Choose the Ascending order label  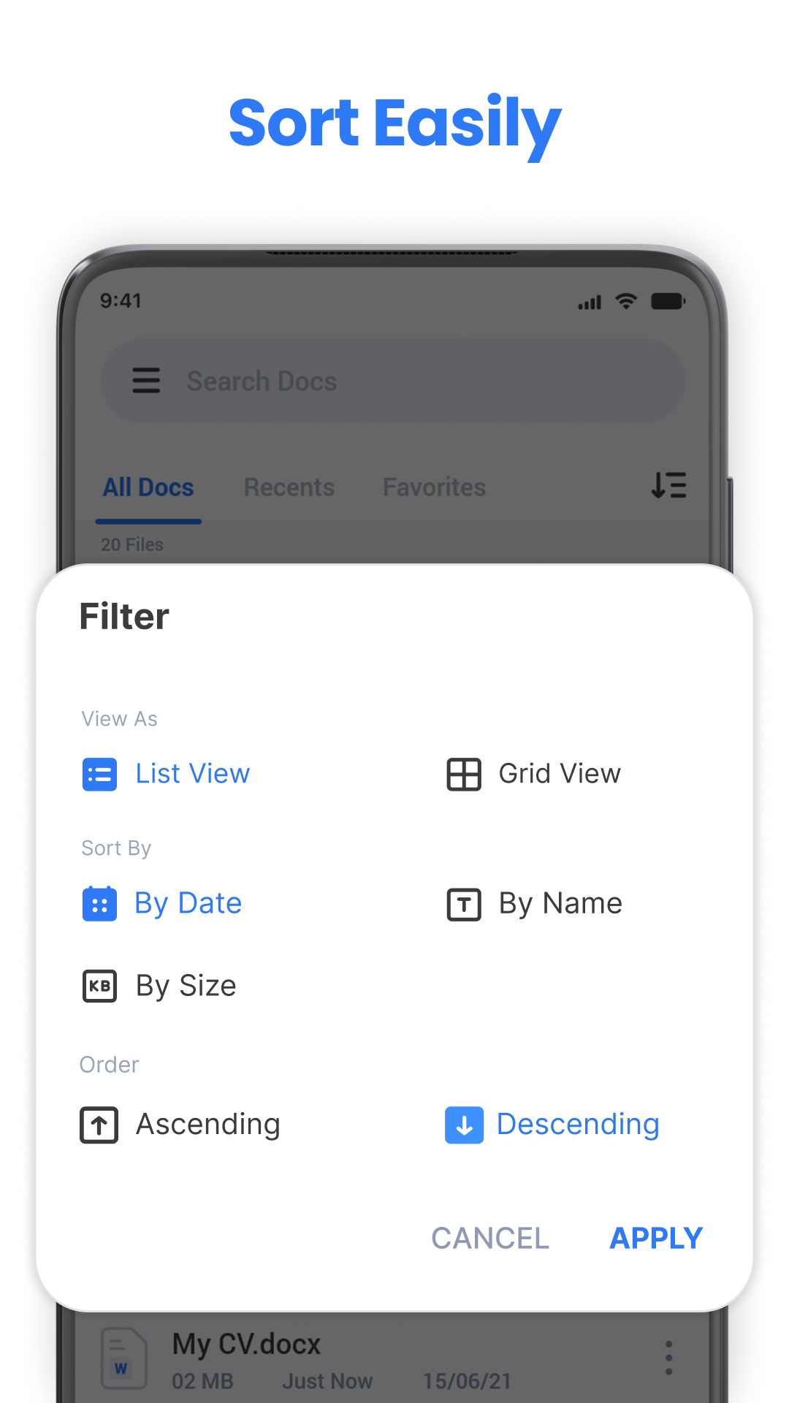208,1125
